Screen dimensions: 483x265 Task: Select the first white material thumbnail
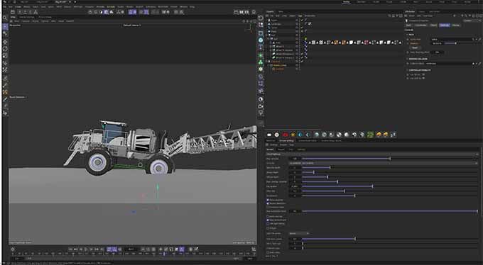pyautogui.click(x=269, y=135)
